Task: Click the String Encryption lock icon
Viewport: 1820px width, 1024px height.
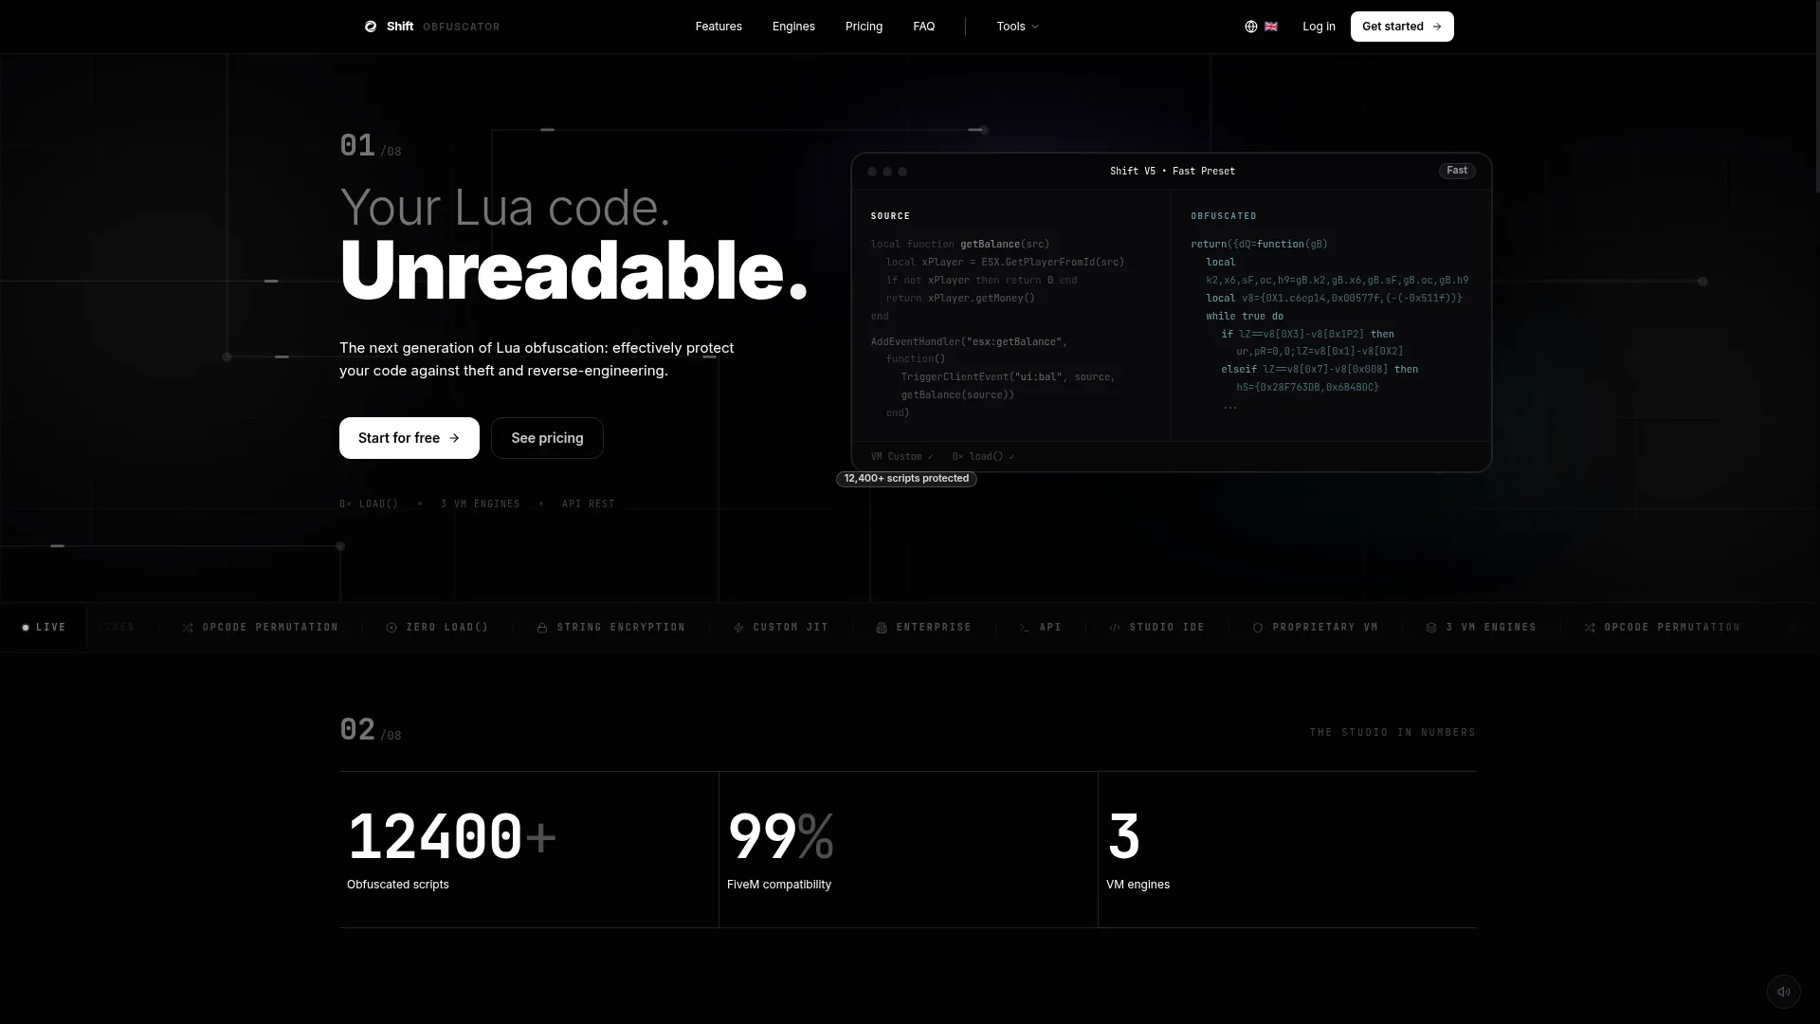Action: 542,628
